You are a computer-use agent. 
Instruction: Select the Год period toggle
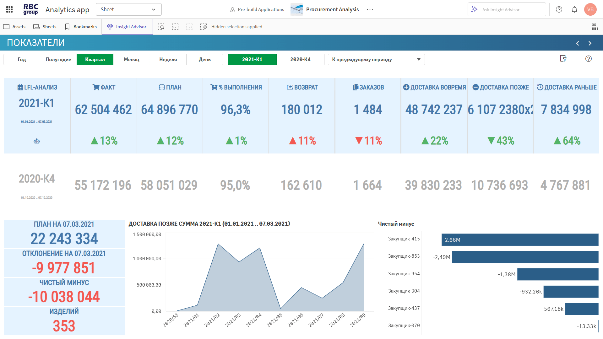(22, 59)
